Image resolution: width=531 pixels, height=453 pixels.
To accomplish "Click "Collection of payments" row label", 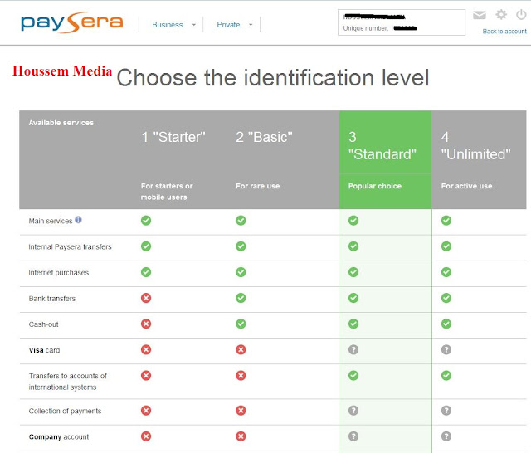I will click(65, 411).
